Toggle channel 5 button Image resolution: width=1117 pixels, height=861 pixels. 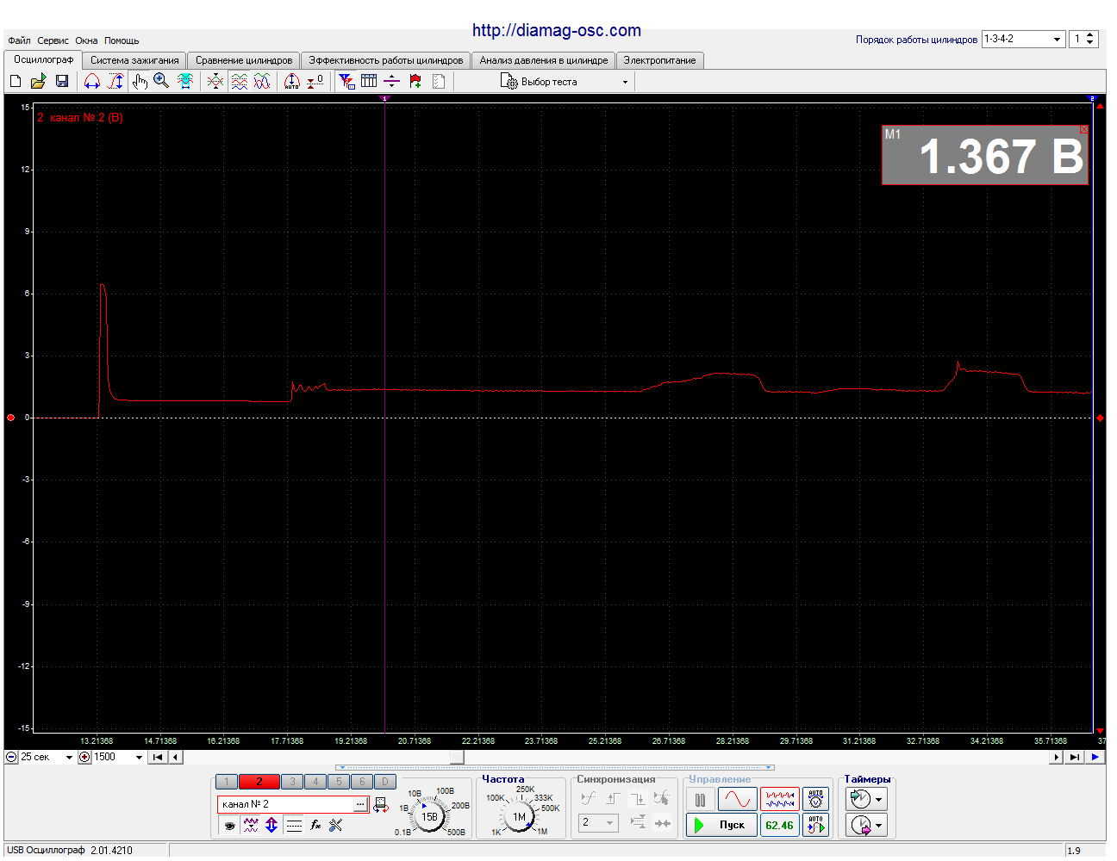coord(339,782)
